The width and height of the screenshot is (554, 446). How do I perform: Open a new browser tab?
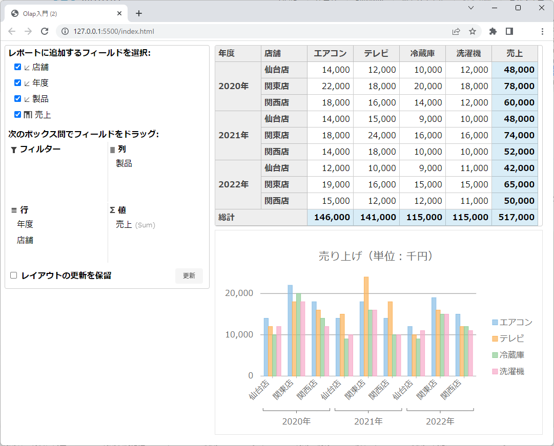click(139, 13)
